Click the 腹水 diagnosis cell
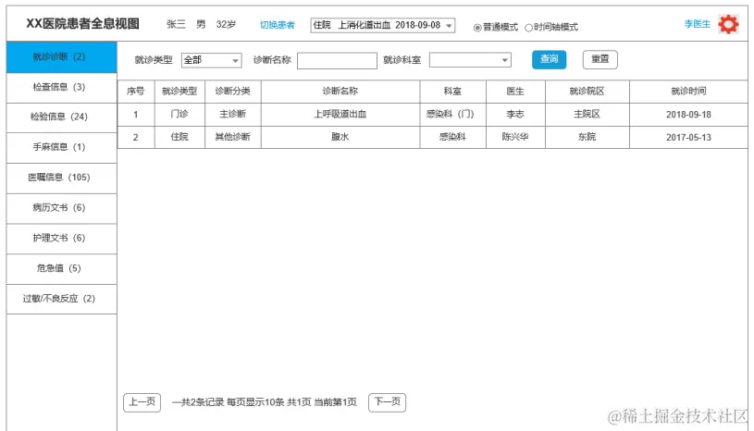The width and height of the screenshot is (754, 431). [x=340, y=137]
